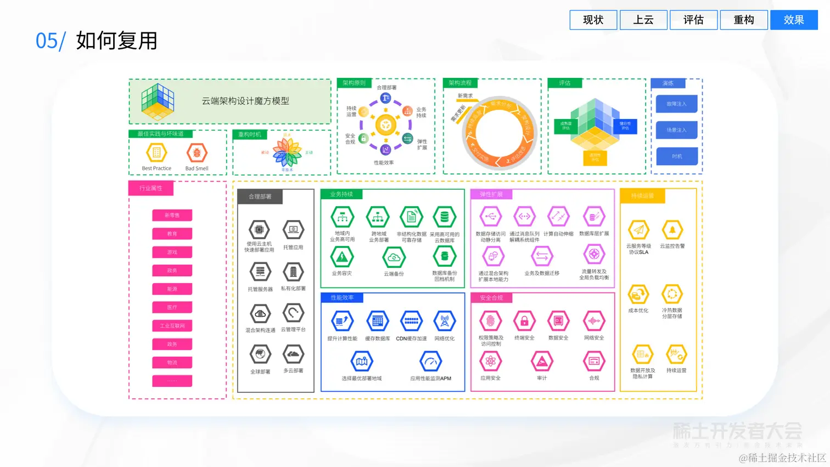Select the 教育 industry button
Viewport: 830px width, 467px height.
point(172,234)
